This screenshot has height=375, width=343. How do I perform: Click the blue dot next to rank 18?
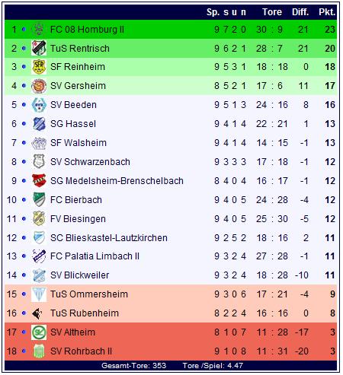(24, 351)
